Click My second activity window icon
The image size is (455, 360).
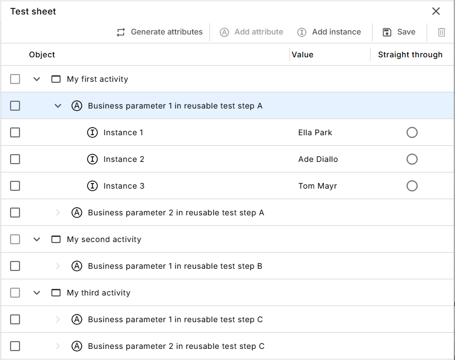[x=56, y=239]
